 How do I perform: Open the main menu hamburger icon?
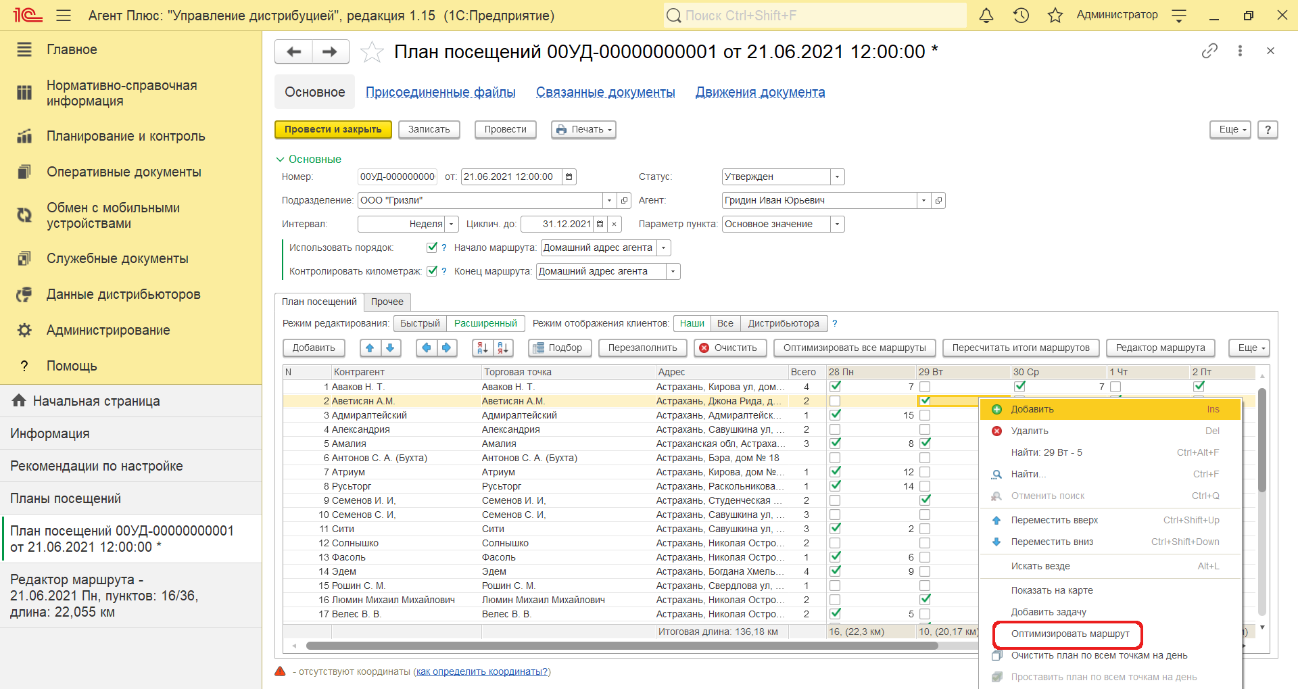[x=64, y=15]
